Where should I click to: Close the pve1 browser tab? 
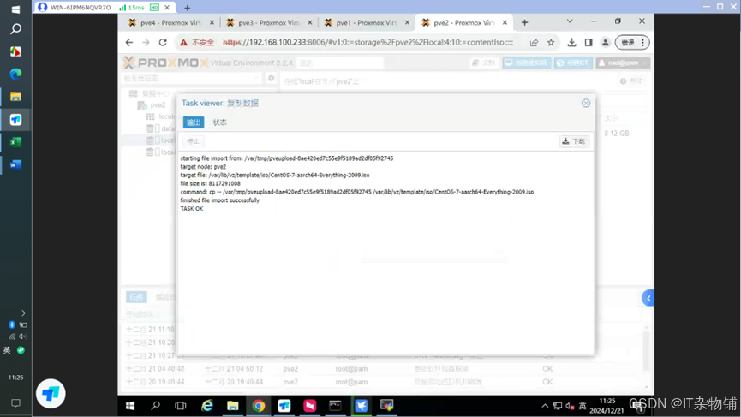[x=408, y=22]
